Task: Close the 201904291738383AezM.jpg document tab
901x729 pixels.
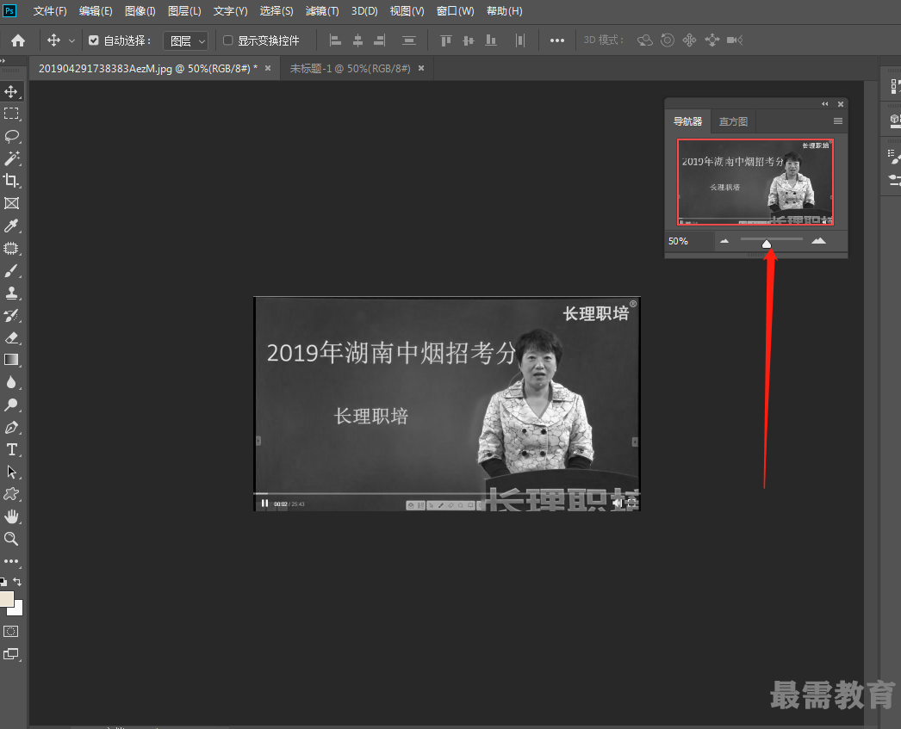Action: [x=268, y=68]
